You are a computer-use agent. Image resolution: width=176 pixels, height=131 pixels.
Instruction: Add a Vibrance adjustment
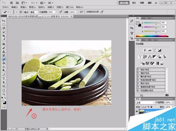coord(140,57)
